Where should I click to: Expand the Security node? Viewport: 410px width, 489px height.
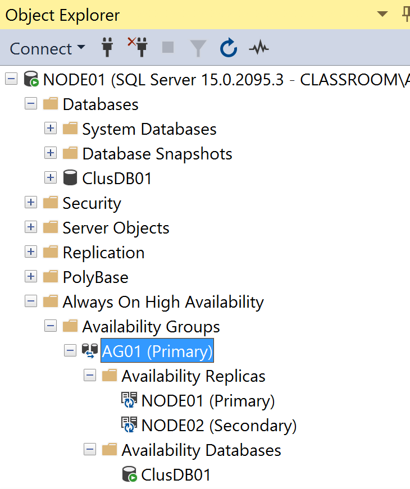pos(31,203)
